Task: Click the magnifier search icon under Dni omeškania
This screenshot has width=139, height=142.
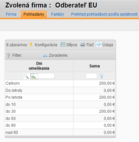Action: [x=26, y=76]
